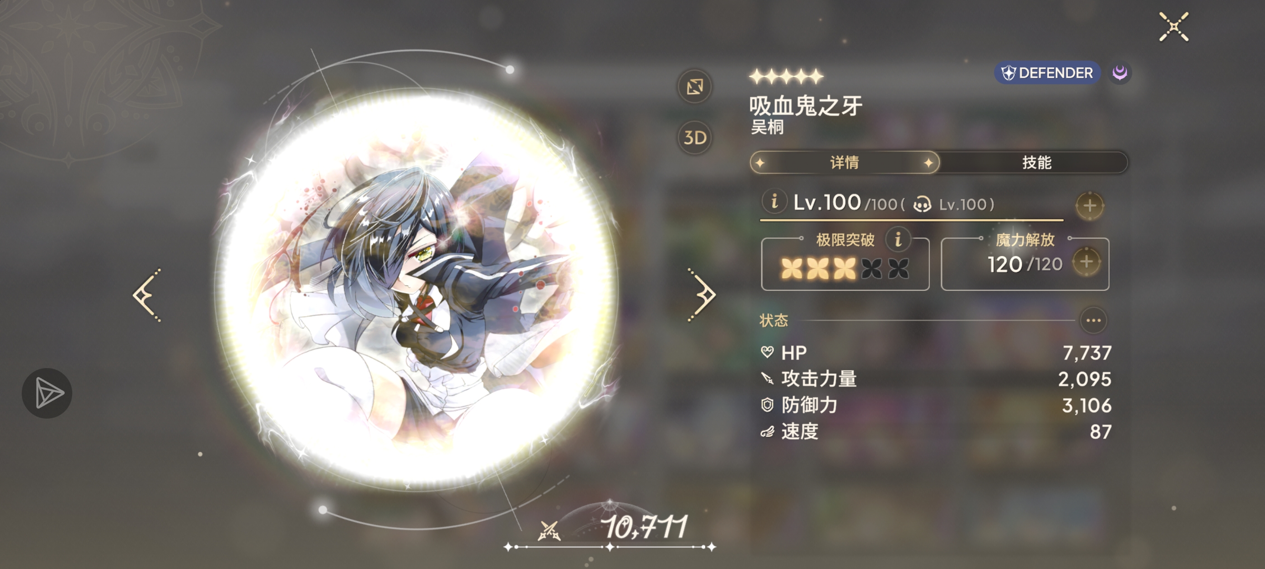Switch to the 技能 tab
This screenshot has height=569, width=1265.
click(x=1036, y=163)
